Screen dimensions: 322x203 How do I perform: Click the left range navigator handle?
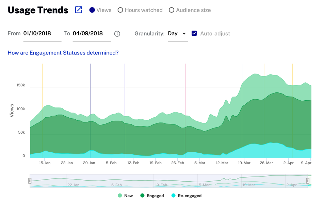30,181
